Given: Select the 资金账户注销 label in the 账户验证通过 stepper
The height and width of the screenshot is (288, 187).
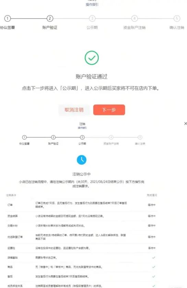Looking at the screenshot, I should click(x=135, y=28).
